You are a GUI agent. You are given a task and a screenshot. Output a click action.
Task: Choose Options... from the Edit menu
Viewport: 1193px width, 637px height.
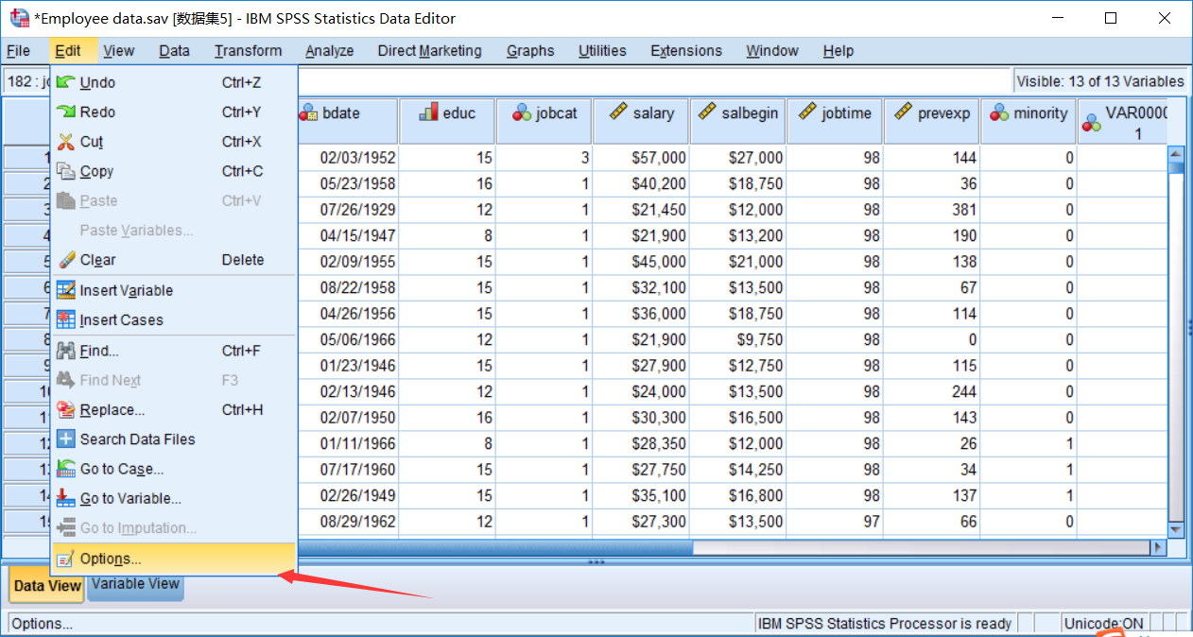click(174, 559)
